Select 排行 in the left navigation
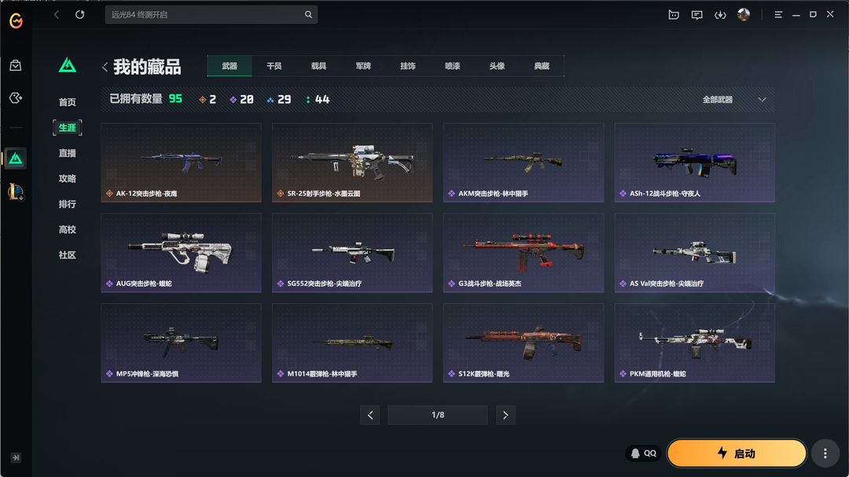The height and width of the screenshot is (477, 849). pos(67,204)
